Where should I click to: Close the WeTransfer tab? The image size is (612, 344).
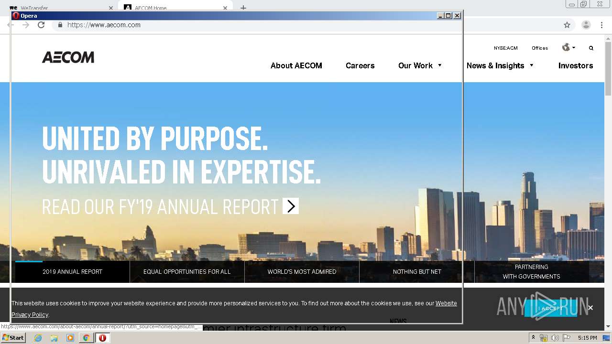(x=111, y=8)
